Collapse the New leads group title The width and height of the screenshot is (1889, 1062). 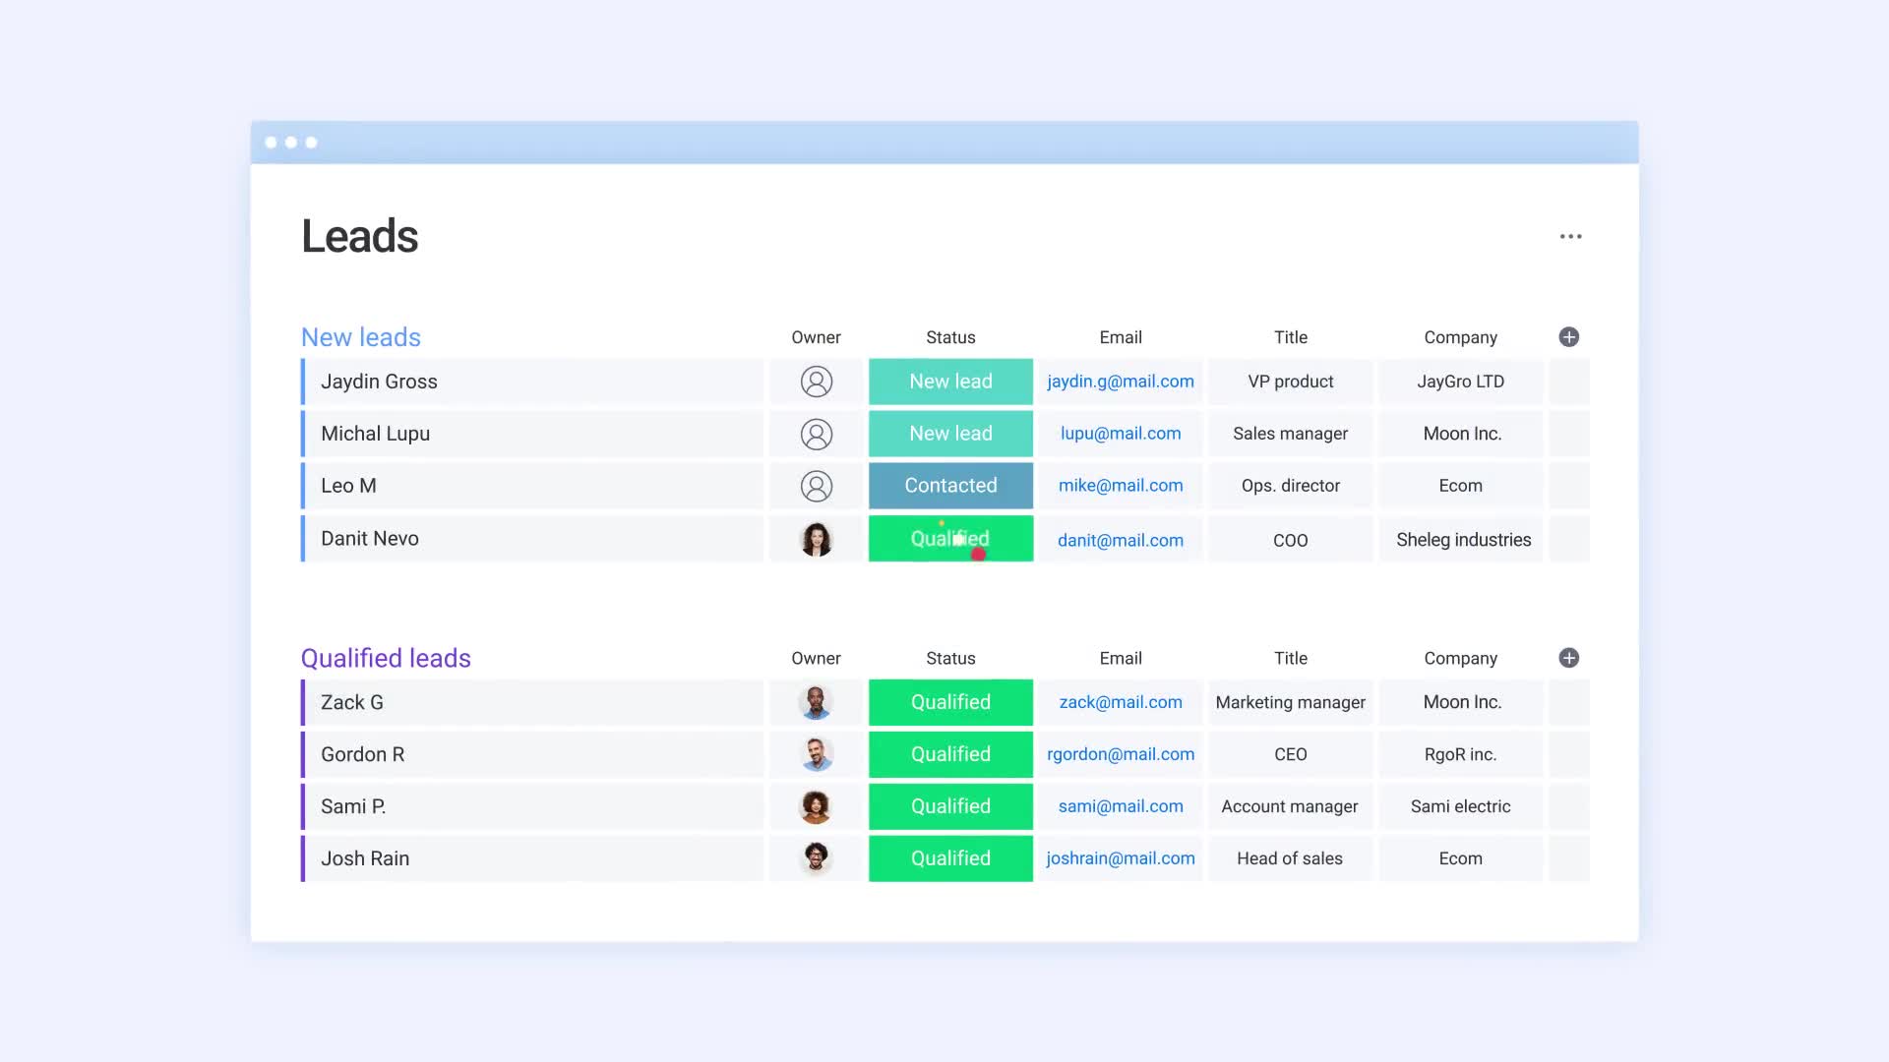[360, 337]
